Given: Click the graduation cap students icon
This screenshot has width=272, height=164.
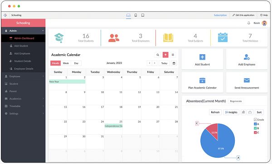Looking at the screenshot, I should (x=59, y=38).
